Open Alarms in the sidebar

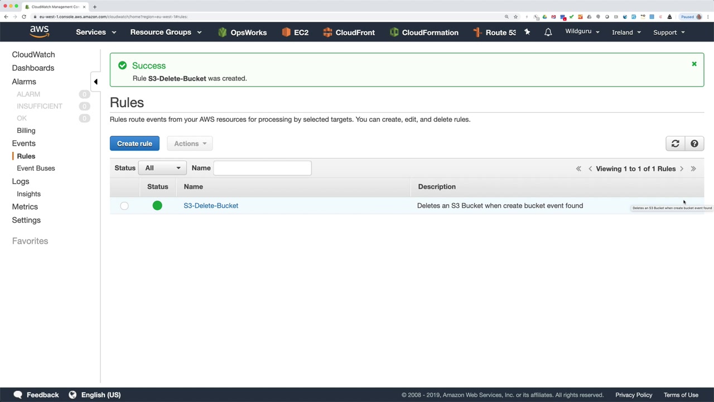point(24,82)
